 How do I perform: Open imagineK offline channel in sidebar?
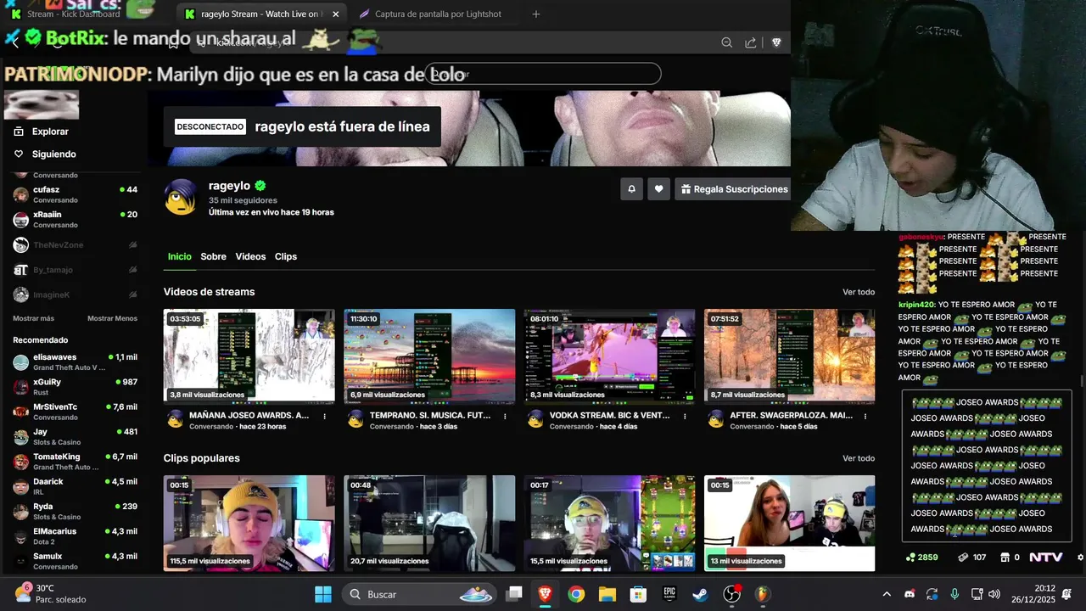tap(75, 294)
